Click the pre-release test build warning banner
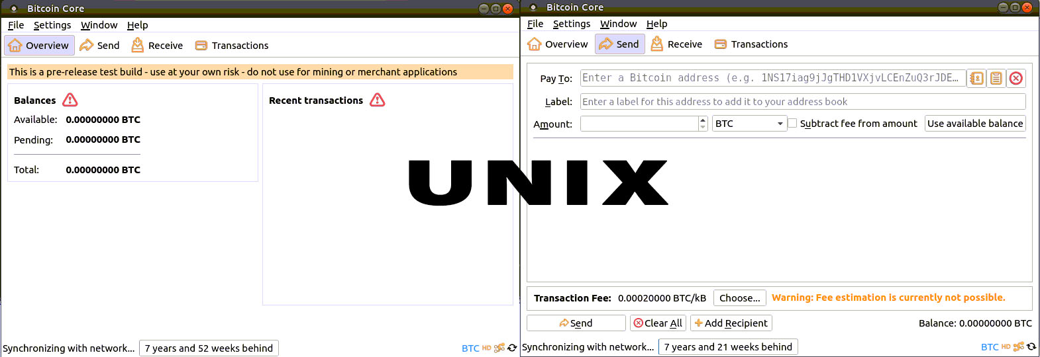 260,72
